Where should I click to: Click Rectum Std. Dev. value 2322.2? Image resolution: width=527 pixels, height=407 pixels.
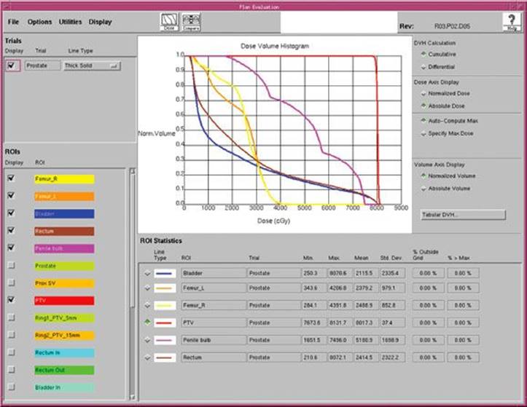392,357
